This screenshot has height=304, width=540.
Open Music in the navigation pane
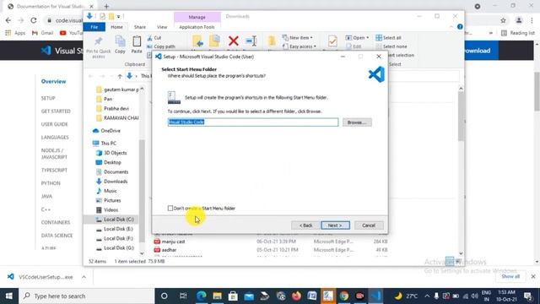coord(106,191)
